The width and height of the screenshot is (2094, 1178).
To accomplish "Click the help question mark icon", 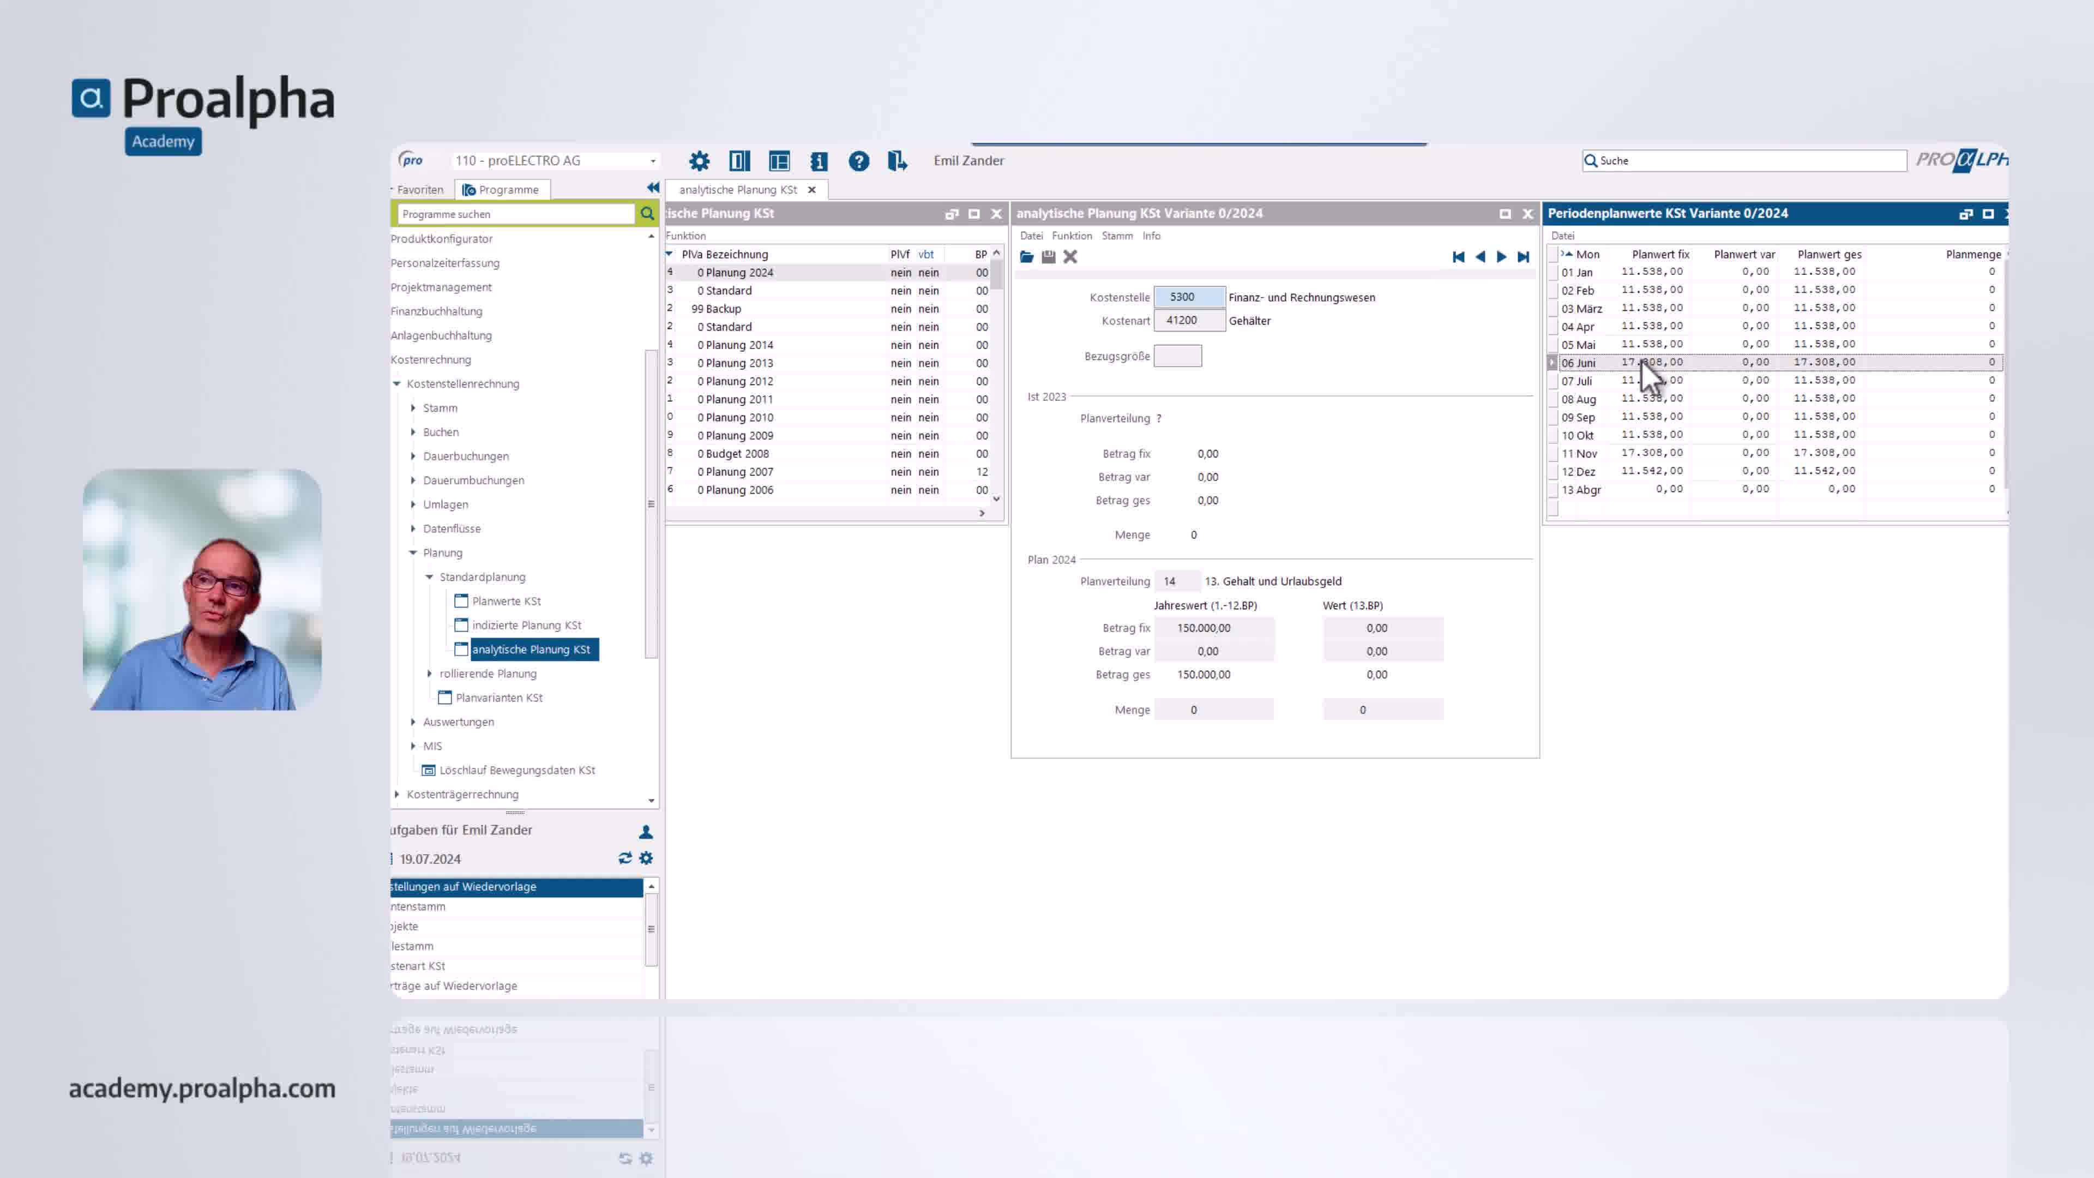I will coord(858,161).
